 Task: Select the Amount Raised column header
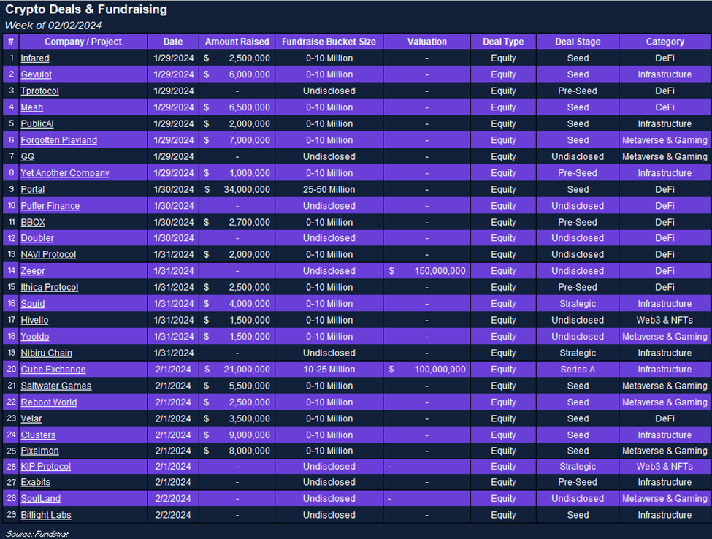[x=237, y=42]
